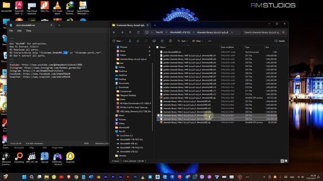The height and width of the screenshot is (181, 323).
Task: Click the Rename icon in Explorer toolbar
Action: click(x=154, y=41)
